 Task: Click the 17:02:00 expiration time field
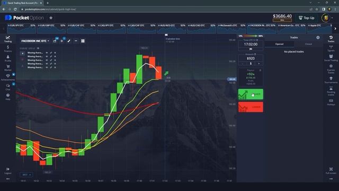pyautogui.click(x=251, y=44)
